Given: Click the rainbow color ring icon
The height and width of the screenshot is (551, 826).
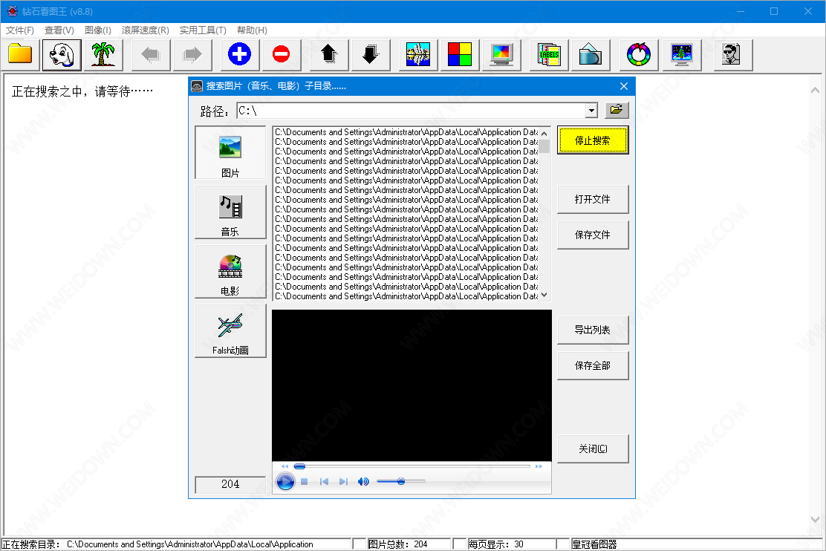Looking at the screenshot, I should pyautogui.click(x=639, y=54).
